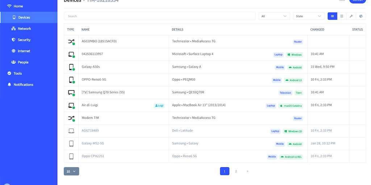Open device 042536113957
Image resolution: width=371 pixels, height=185 pixels.
[92, 54]
